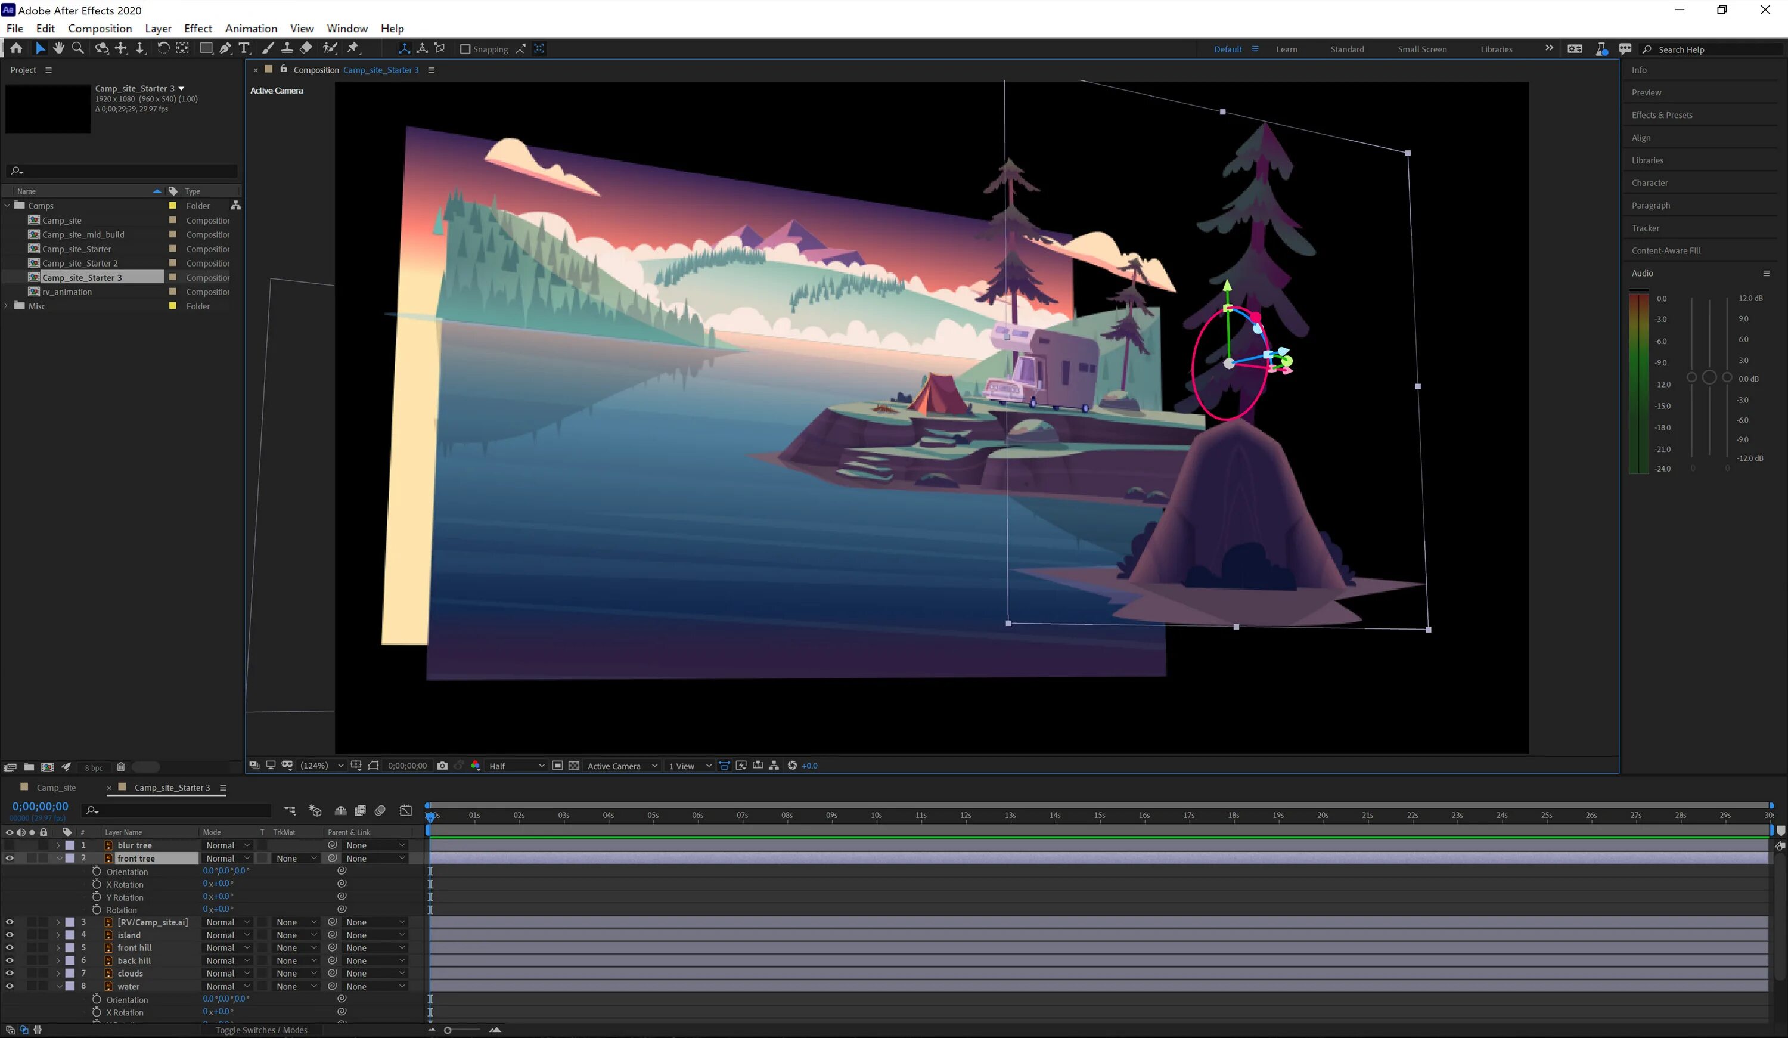Enable the Snapping checkbox
The width and height of the screenshot is (1788, 1038).
click(465, 49)
